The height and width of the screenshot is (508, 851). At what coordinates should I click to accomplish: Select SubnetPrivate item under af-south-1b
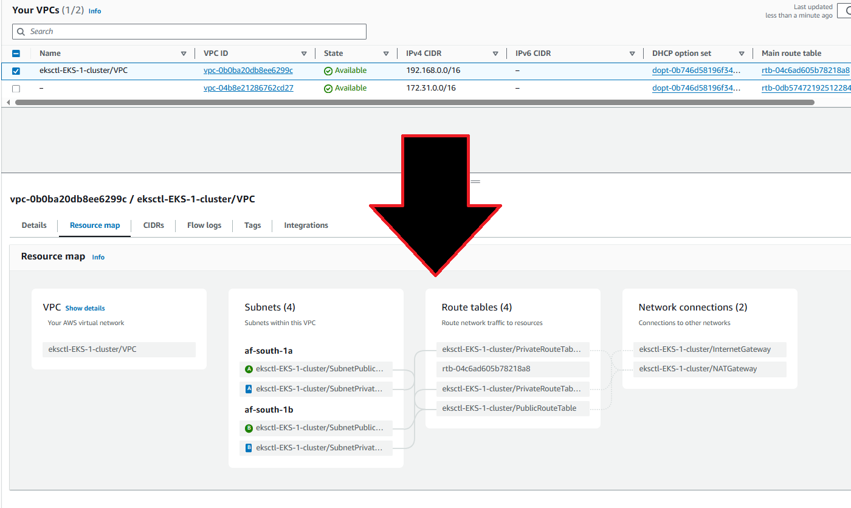[316, 448]
